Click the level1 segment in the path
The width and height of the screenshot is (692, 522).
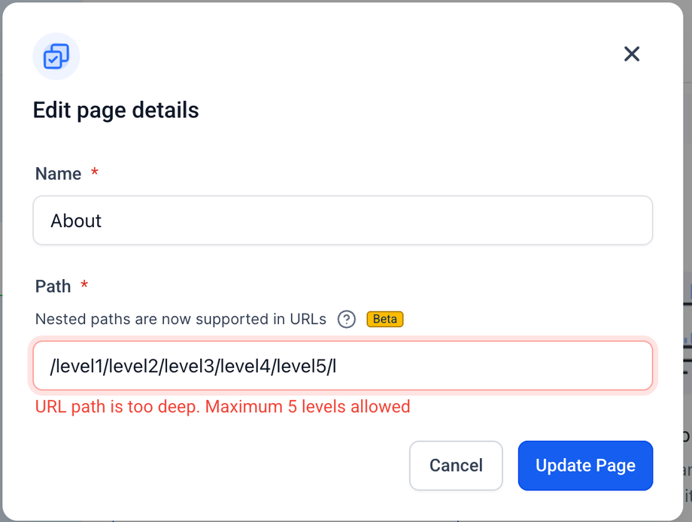coord(78,366)
